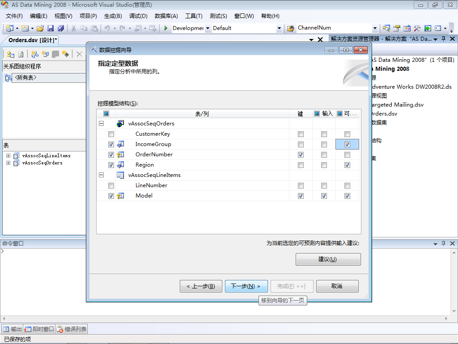Select Targeted Mailing.dsv in Solution Explorer
Viewport: 458px width, 344px height.
pos(397,105)
